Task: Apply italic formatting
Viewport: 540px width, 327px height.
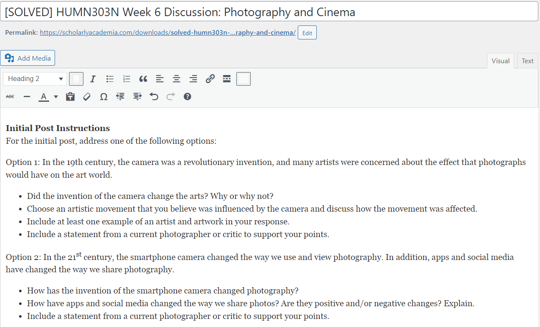Action: click(93, 79)
